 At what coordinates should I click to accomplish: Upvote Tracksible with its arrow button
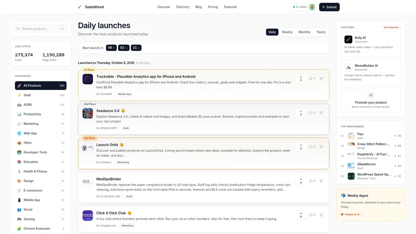(x=301, y=78)
